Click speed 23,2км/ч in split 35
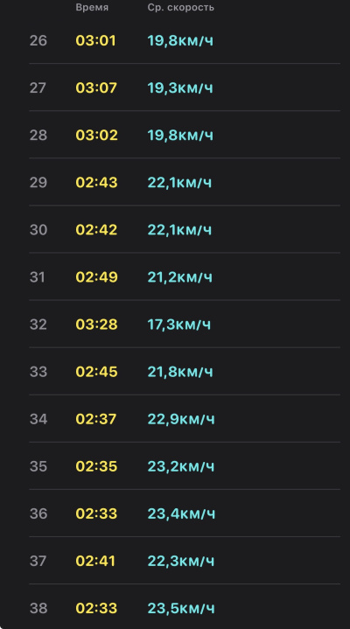This screenshot has width=350, height=629. pyautogui.click(x=181, y=466)
